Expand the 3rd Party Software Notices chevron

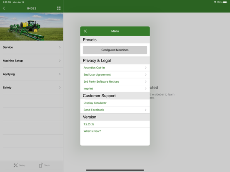(146, 81)
